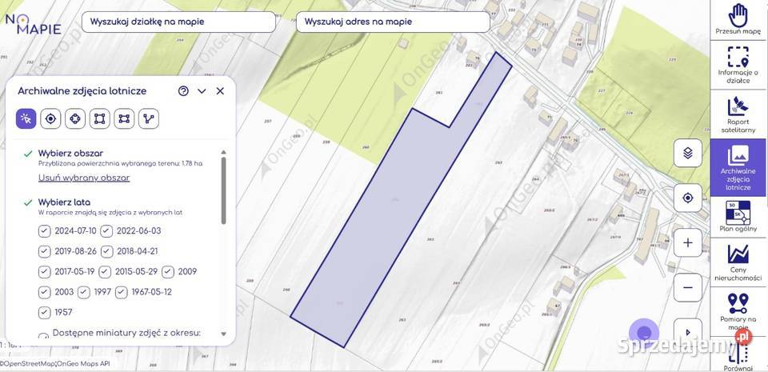Select the Przesuń mapę hand tool
The image size is (768, 372).
738,20
